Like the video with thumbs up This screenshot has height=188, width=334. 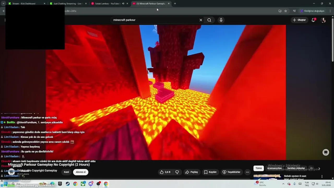[x=165, y=172]
